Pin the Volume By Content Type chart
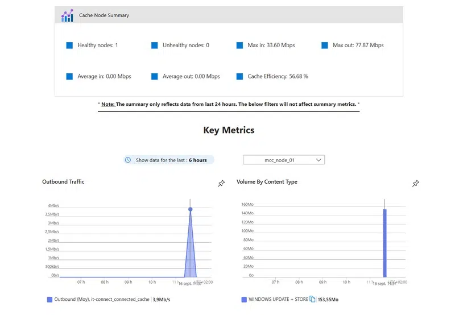 tap(416, 183)
